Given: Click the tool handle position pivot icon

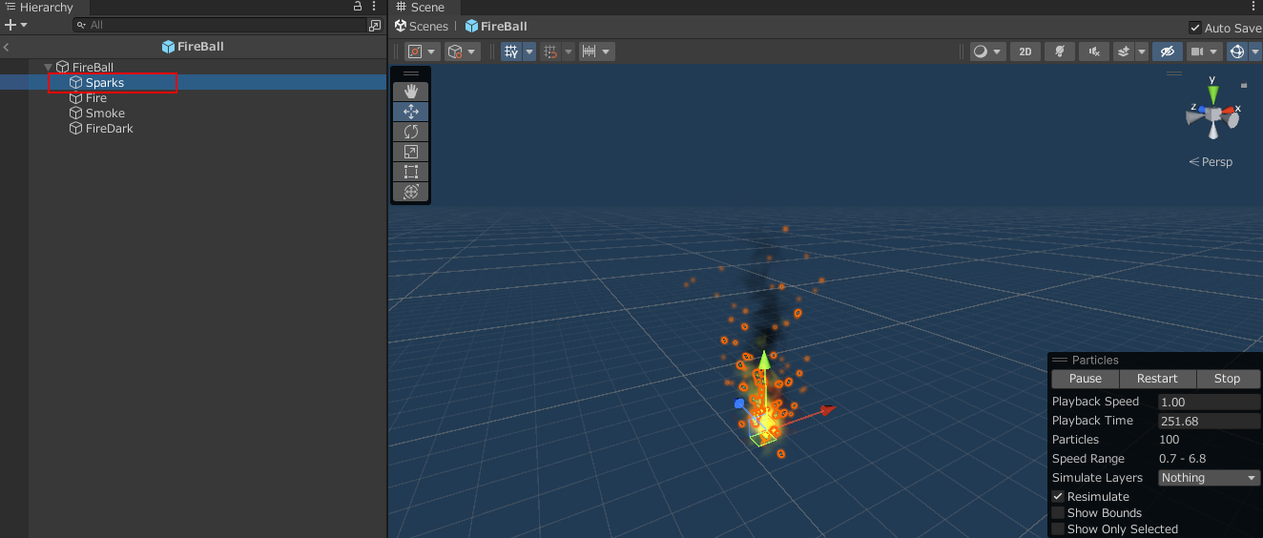Looking at the screenshot, I should tap(415, 52).
